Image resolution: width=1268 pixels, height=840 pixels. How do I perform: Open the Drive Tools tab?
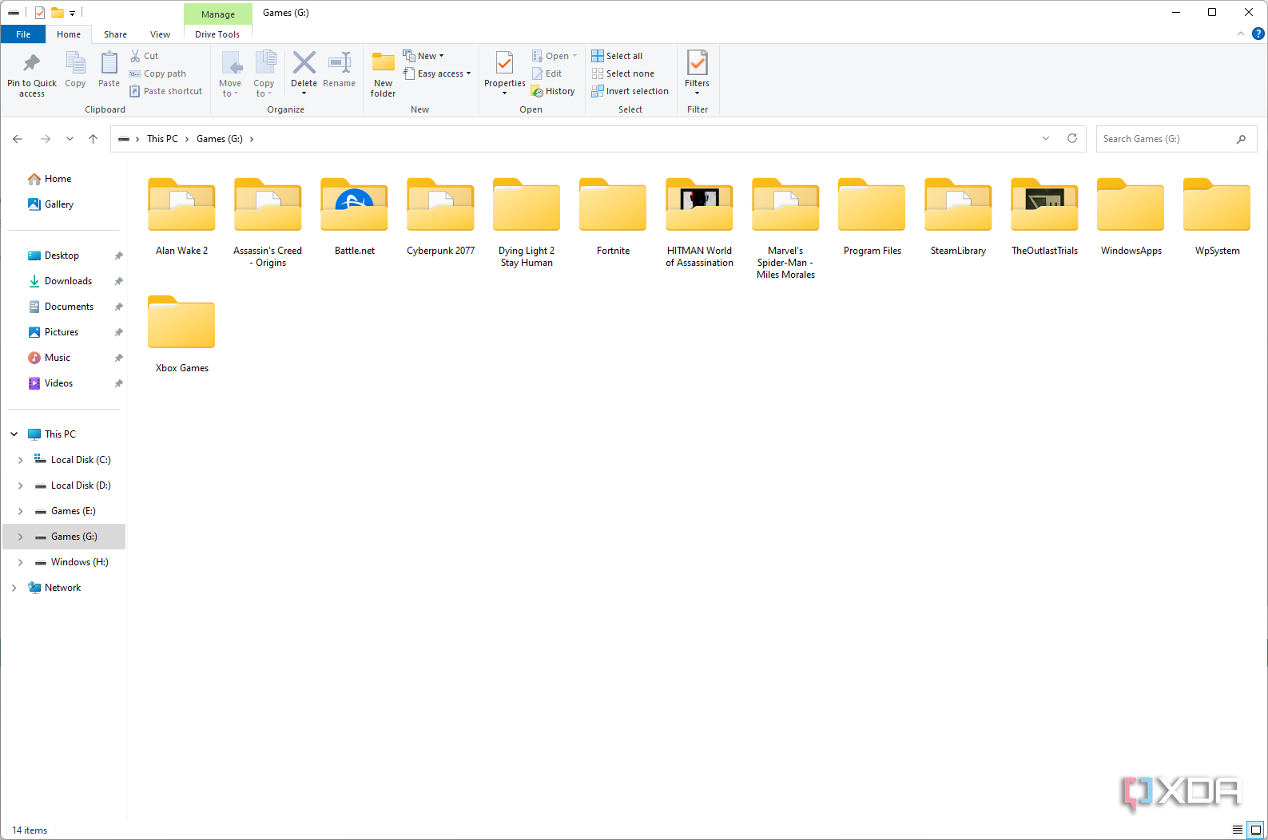[217, 34]
